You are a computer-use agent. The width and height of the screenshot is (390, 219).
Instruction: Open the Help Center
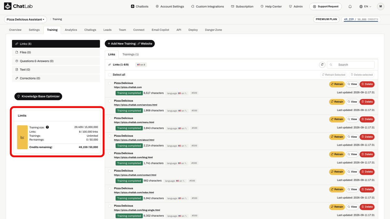272,6
